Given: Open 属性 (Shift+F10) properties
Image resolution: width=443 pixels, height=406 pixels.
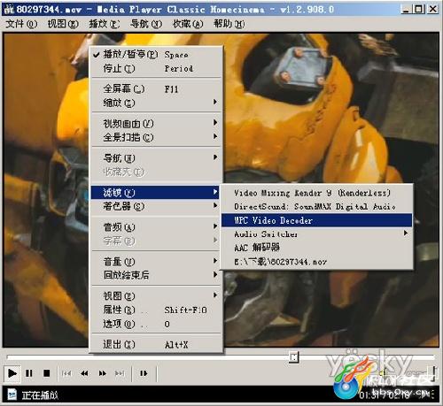Looking at the screenshot, I should (x=156, y=310).
